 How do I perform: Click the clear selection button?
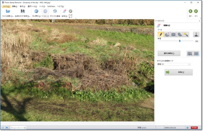point(169,53)
